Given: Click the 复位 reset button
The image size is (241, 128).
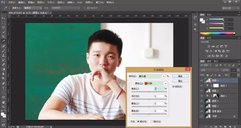Looking at the screenshot, I should 180,81.
